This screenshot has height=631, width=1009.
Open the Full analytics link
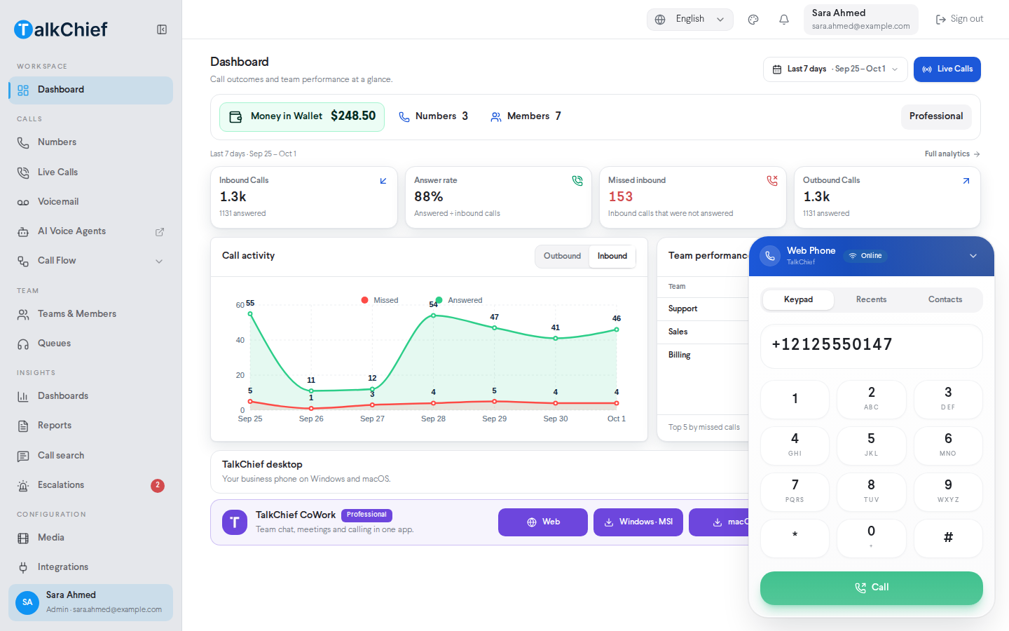tap(952, 154)
